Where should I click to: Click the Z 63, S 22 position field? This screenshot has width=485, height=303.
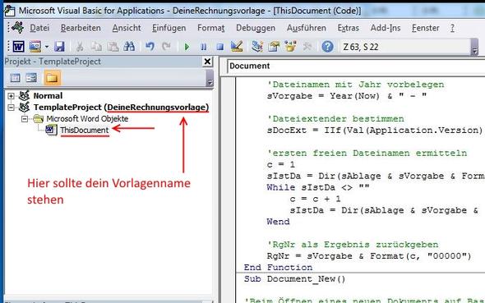[x=404, y=47]
